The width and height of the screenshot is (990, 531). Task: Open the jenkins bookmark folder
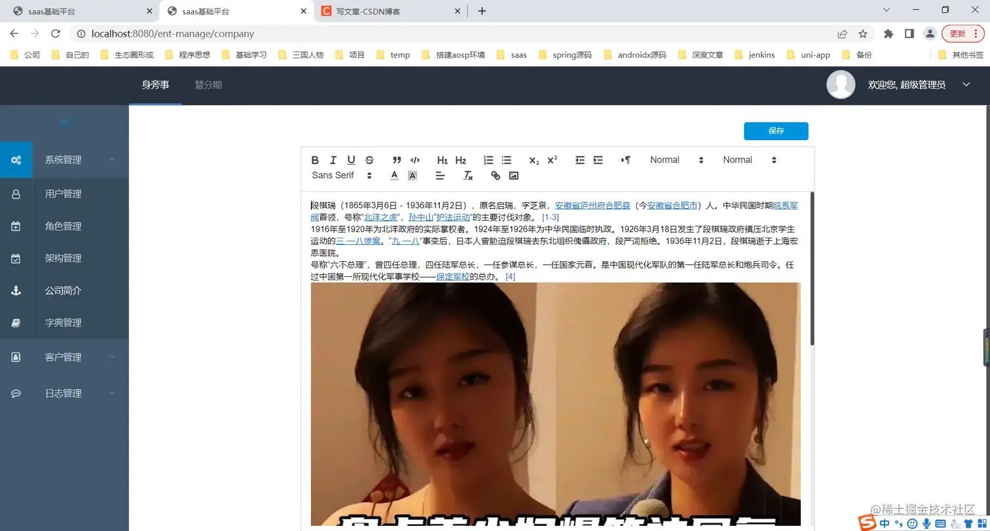[x=755, y=55]
